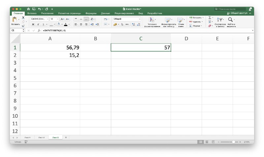The width and height of the screenshot is (264, 157).
Task: Switch to Рисование ribbon tab
Action: 47,13
